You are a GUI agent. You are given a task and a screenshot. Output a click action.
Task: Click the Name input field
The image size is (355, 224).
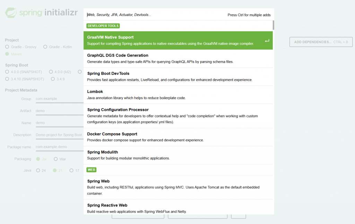point(60,123)
